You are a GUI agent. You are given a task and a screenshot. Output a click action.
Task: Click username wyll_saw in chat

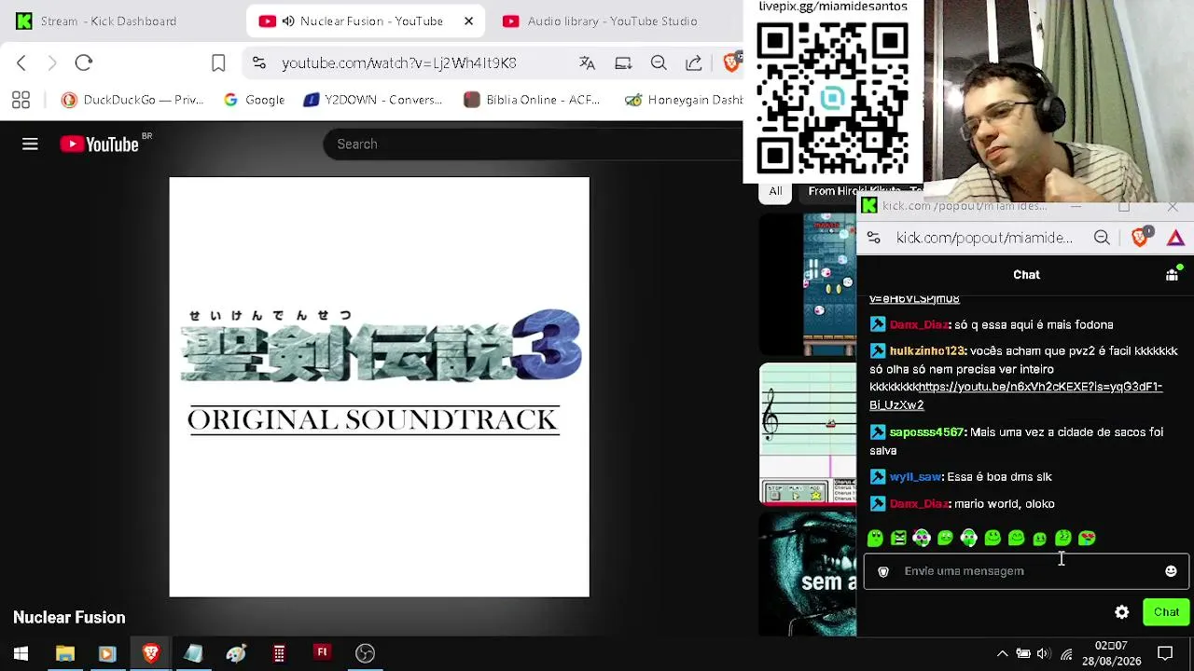(x=915, y=477)
